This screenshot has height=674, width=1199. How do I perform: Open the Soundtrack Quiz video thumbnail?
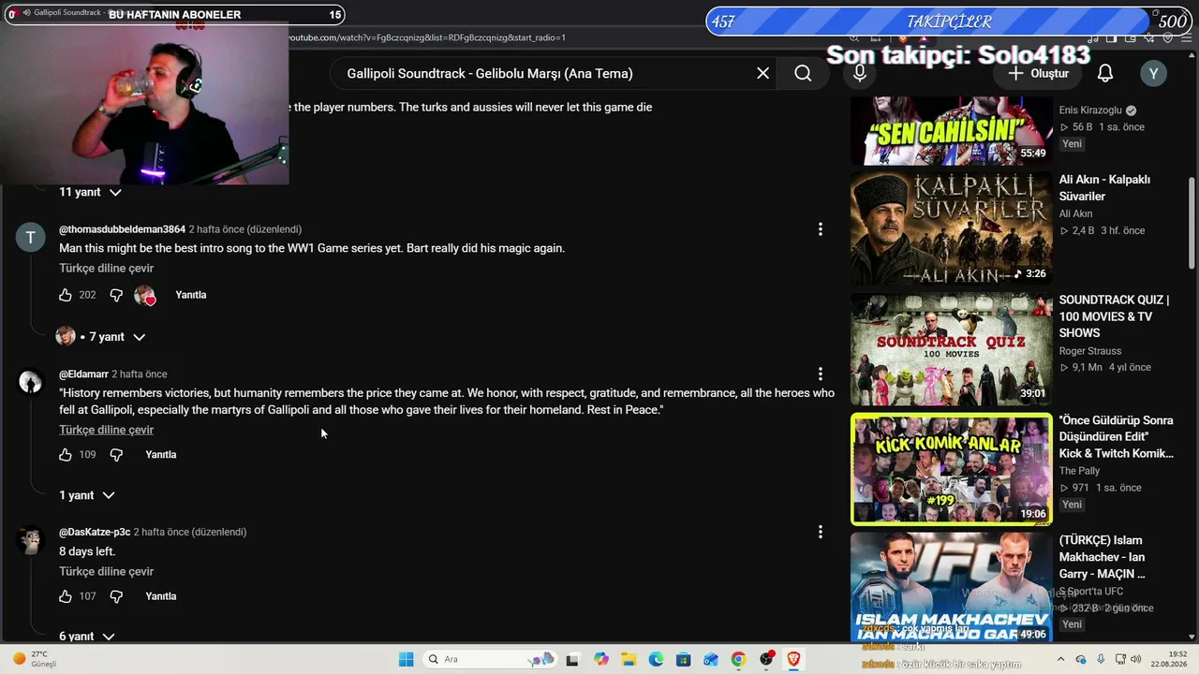[952, 349]
